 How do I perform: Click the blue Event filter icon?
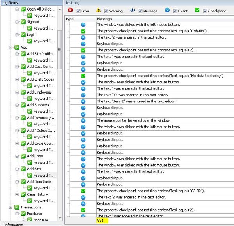click(x=167, y=11)
